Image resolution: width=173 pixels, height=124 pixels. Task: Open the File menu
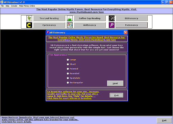pyautogui.click(x=2, y=6)
